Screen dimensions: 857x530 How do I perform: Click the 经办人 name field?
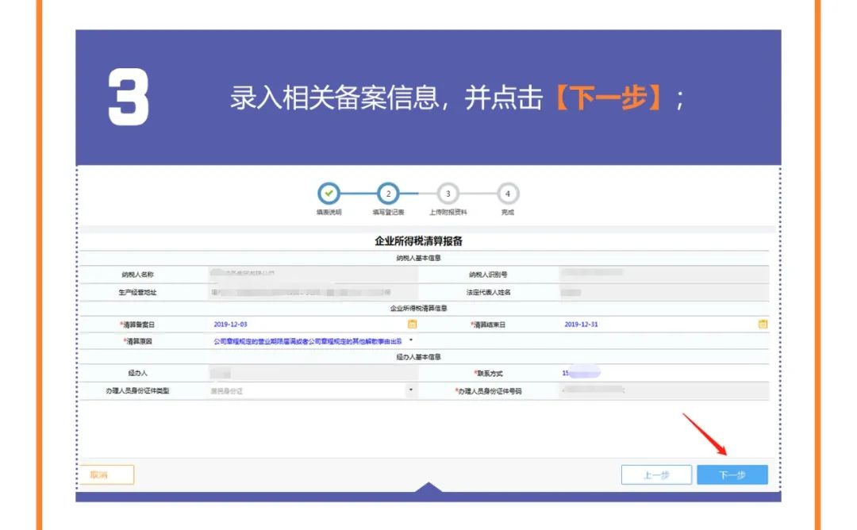click(302, 373)
